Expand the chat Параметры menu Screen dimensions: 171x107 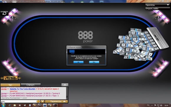pyautogui.click(x=56, y=101)
